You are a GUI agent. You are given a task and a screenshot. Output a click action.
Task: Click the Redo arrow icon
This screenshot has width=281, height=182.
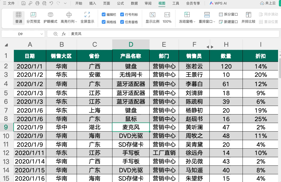coord(58,3)
